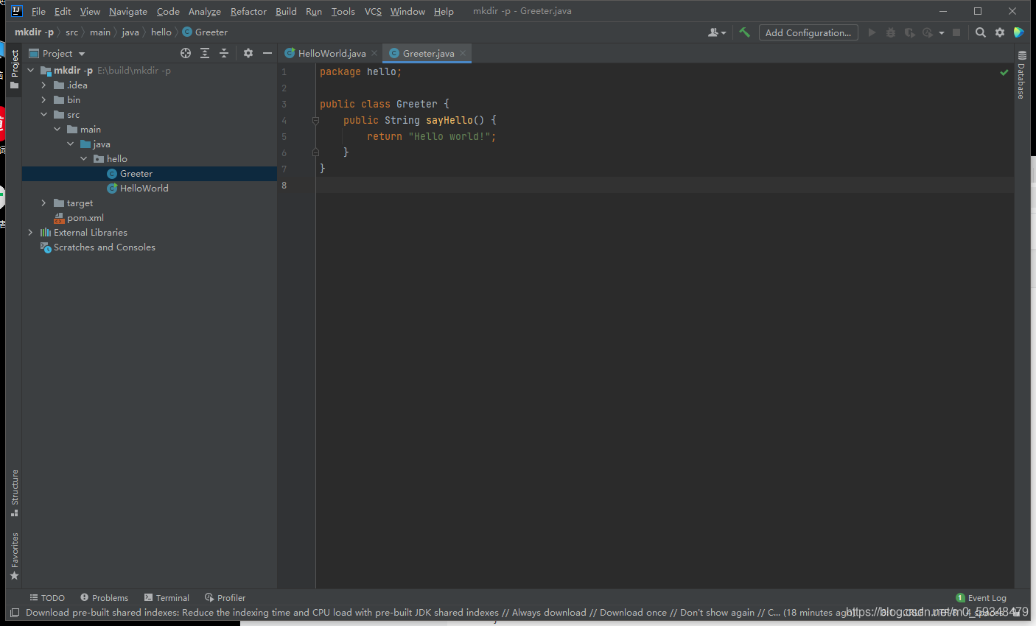Viewport: 1036px width, 626px height.
Task: Click the Add Configuration button
Action: click(808, 32)
